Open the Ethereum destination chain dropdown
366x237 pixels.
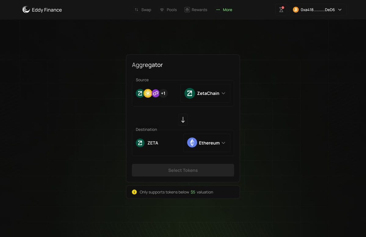tap(207, 143)
